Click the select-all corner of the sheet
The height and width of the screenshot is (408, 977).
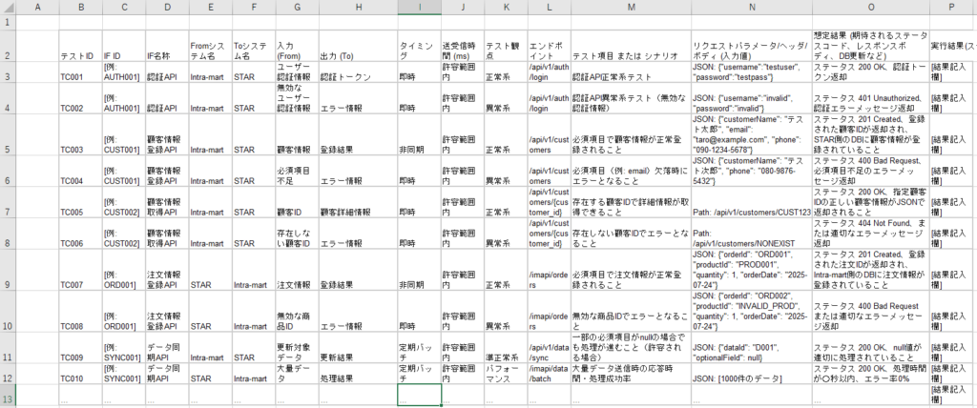pyautogui.click(x=7, y=7)
